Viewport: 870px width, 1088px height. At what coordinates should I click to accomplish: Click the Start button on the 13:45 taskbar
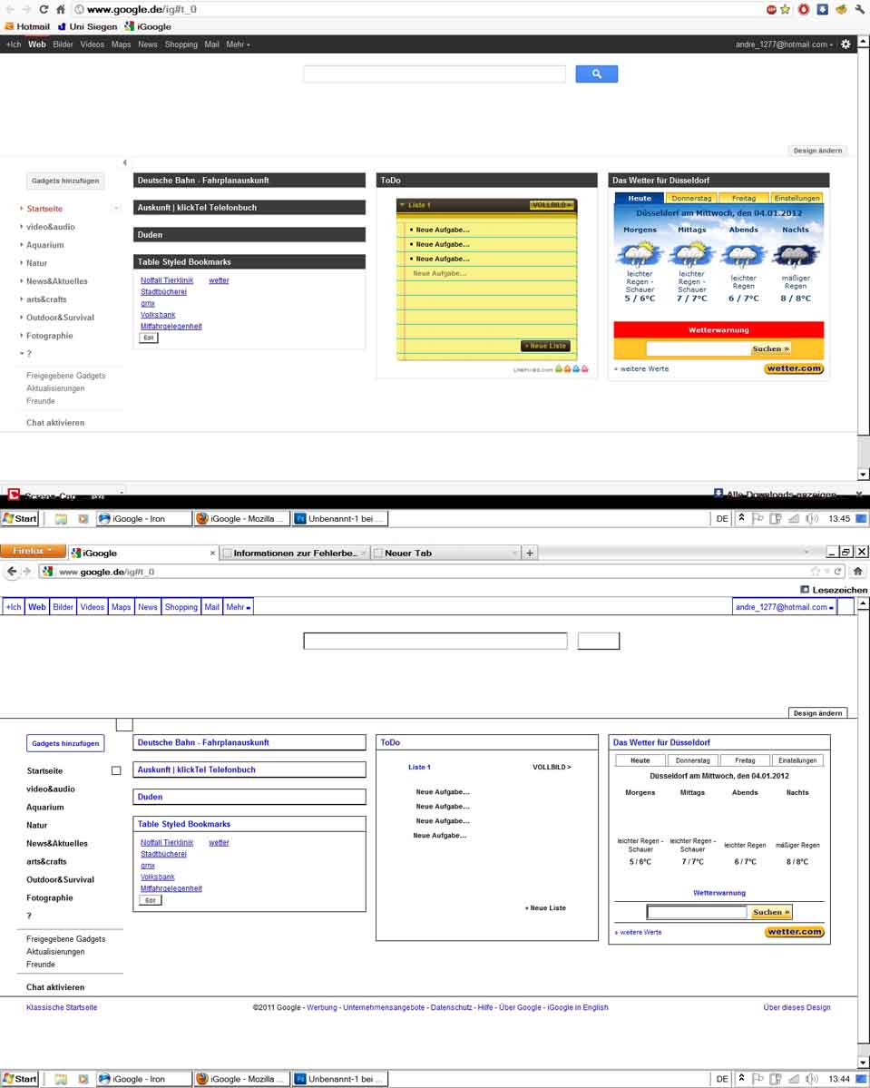20,518
